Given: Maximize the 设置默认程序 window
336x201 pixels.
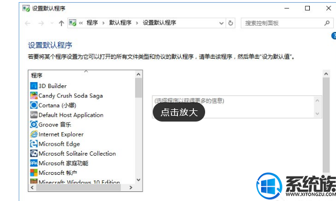Looking at the screenshot, I should coord(307,9).
